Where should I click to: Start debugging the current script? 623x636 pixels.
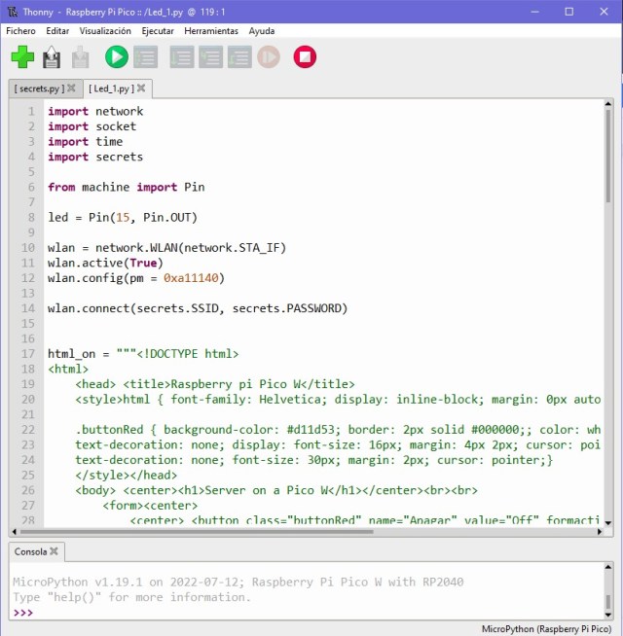tap(146, 56)
